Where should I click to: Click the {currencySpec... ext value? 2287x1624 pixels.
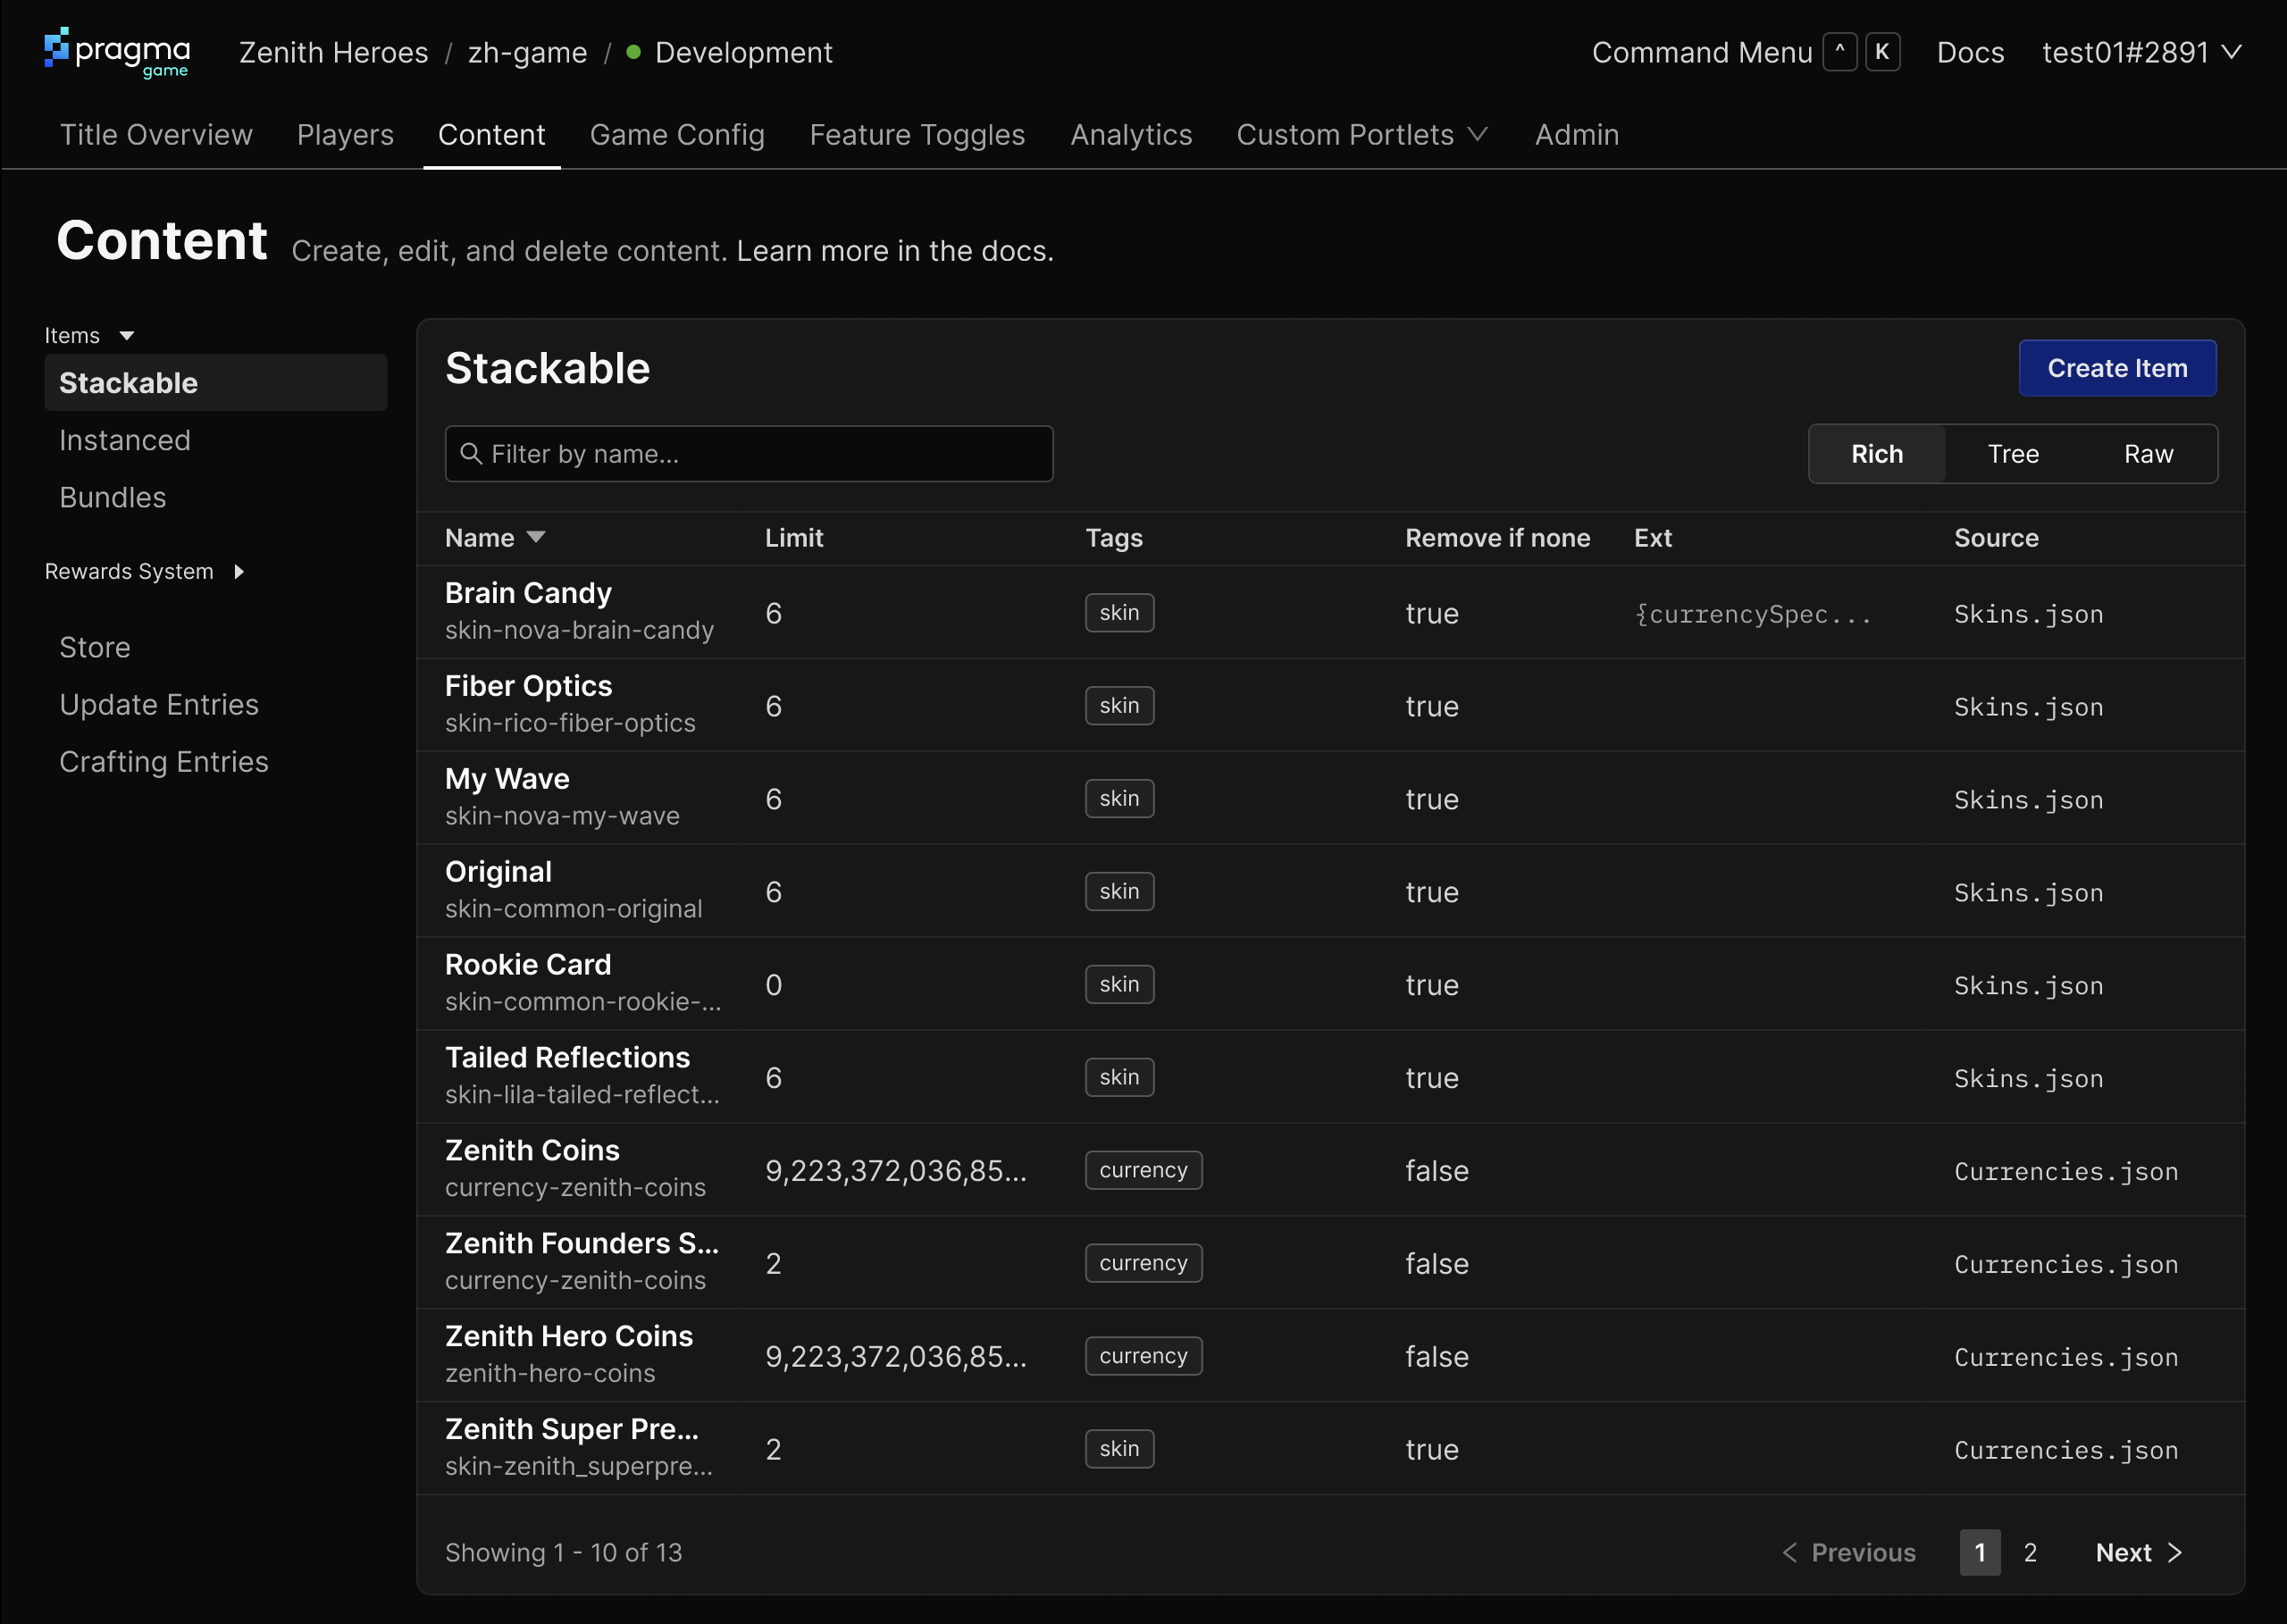click(1752, 614)
